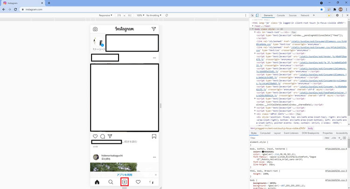Image resolution: width=350 pixels, height=189 pixels.
Task: Switch to the Styles tab
Action: 253,133
